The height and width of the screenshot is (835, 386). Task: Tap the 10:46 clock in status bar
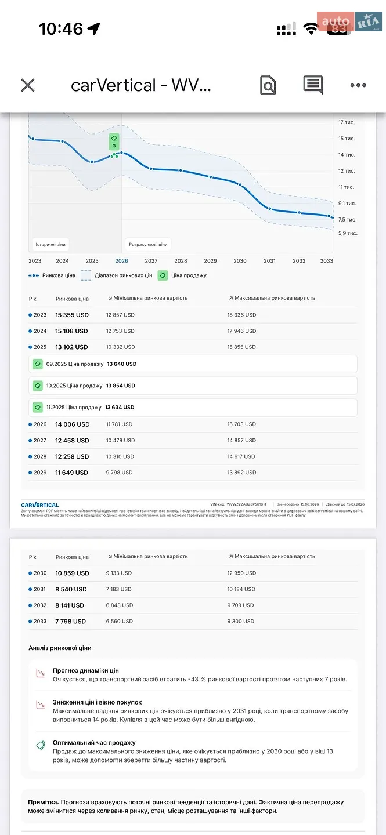61,28
